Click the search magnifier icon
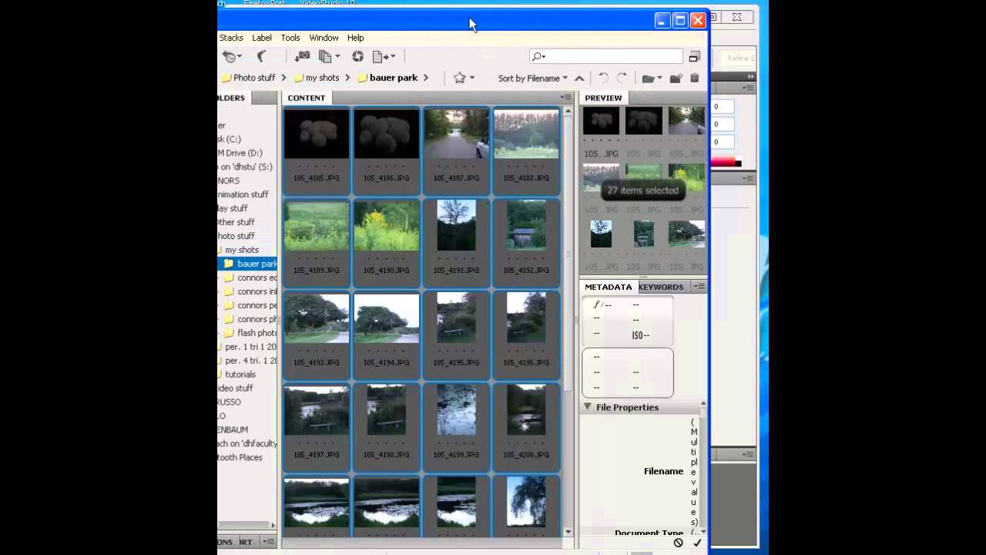The height and width of the screenshot is (555, 986). (x=538, y=56)
